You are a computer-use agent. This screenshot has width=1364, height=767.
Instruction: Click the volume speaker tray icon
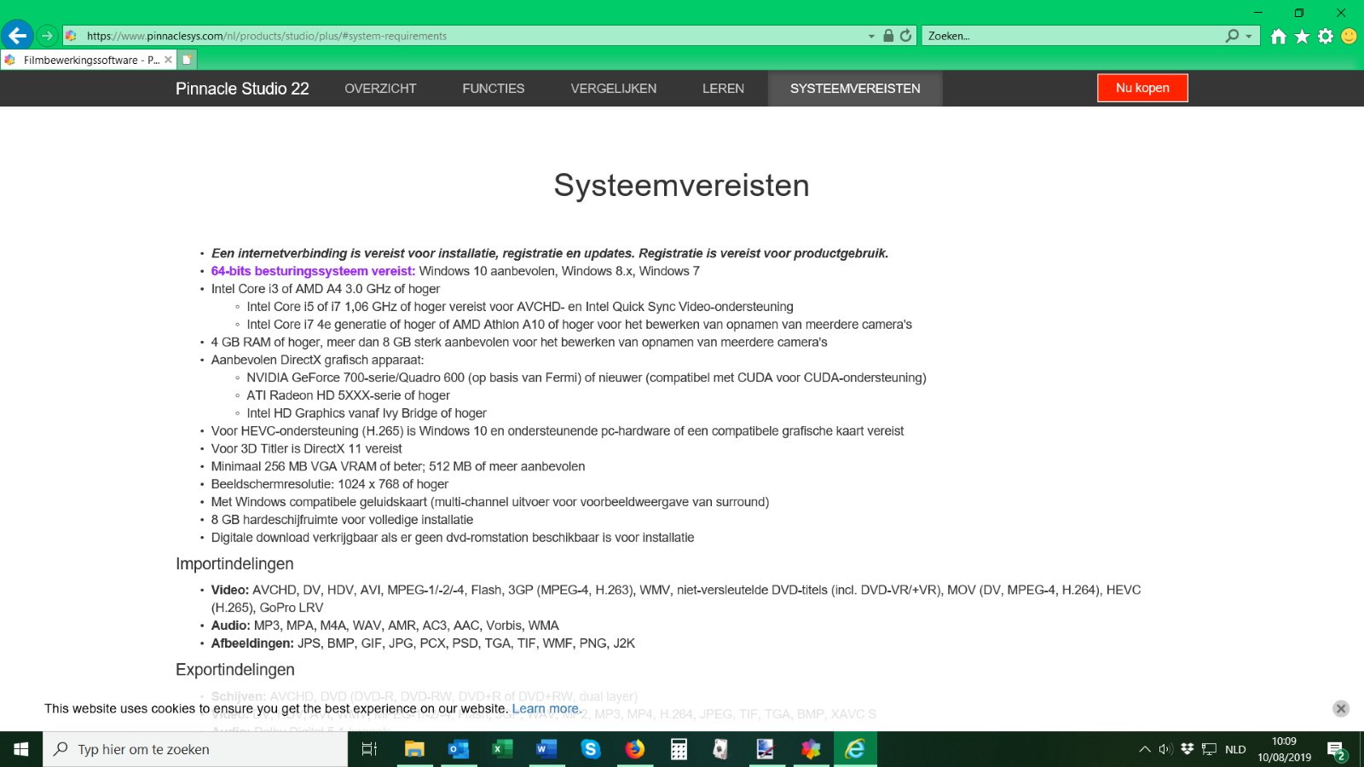[1165, 749]
